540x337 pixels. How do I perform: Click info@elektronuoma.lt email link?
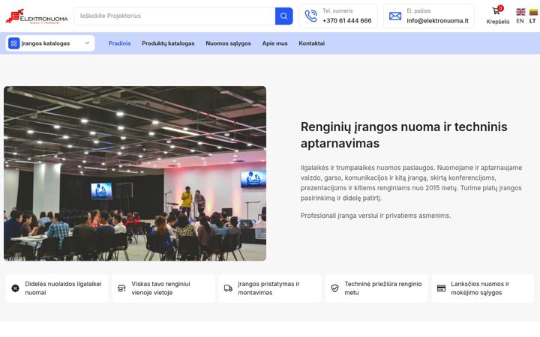pos(437,21)
